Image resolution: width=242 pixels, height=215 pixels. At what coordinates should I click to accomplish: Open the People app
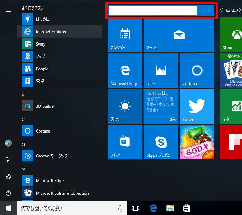[59, 69]
